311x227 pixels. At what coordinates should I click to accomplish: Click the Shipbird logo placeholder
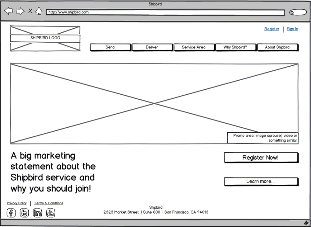click(x=45, y=38)
